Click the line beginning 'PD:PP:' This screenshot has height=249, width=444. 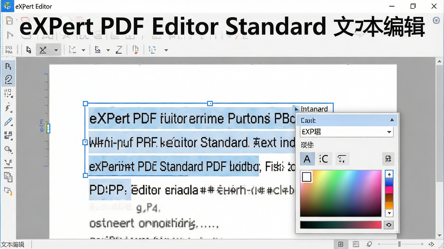[x=192, y=190]
